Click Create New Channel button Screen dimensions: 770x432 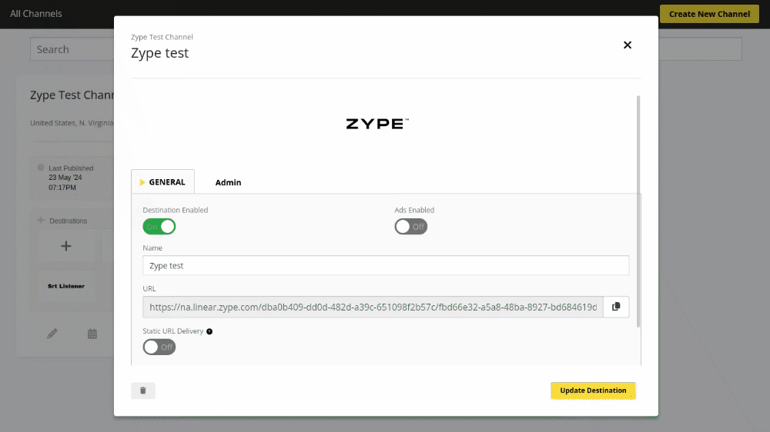(x=710, y=14)
